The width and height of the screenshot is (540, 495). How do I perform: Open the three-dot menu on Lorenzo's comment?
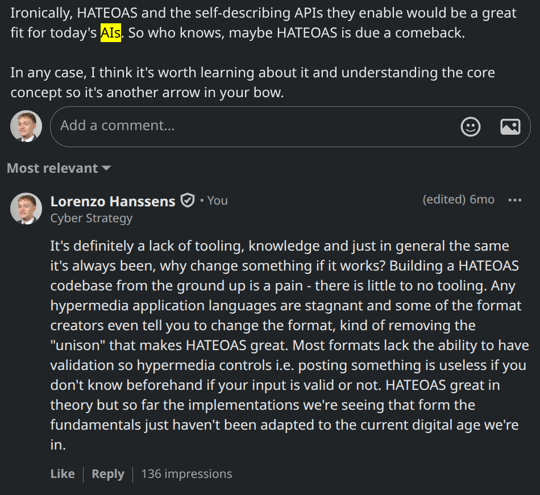515,200
